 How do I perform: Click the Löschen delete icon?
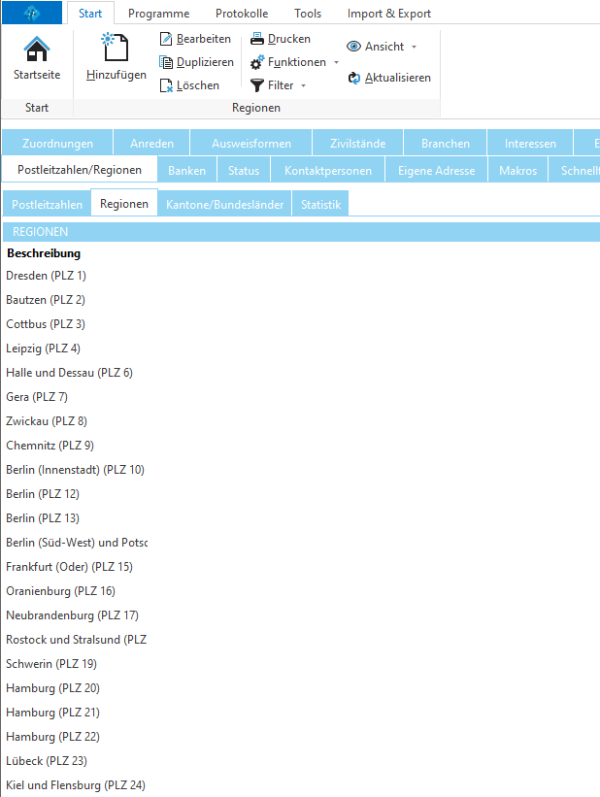[166, 85]
